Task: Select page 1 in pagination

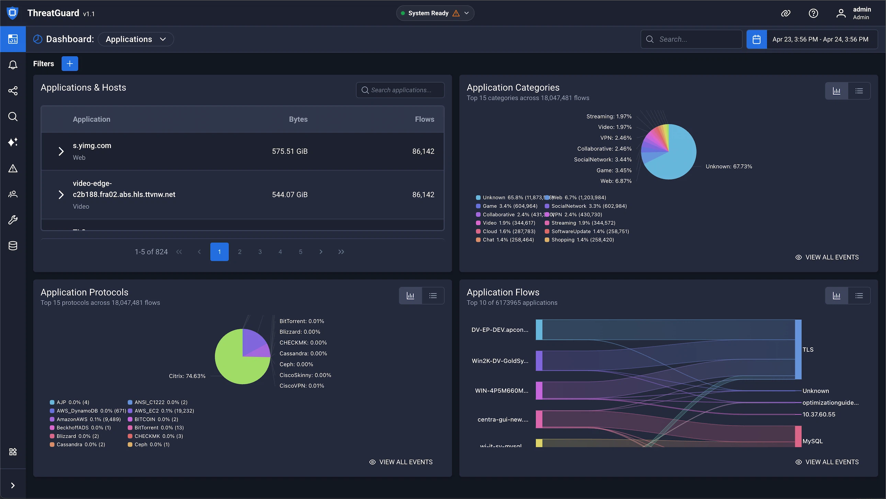Action: click(x=219, y=252)
